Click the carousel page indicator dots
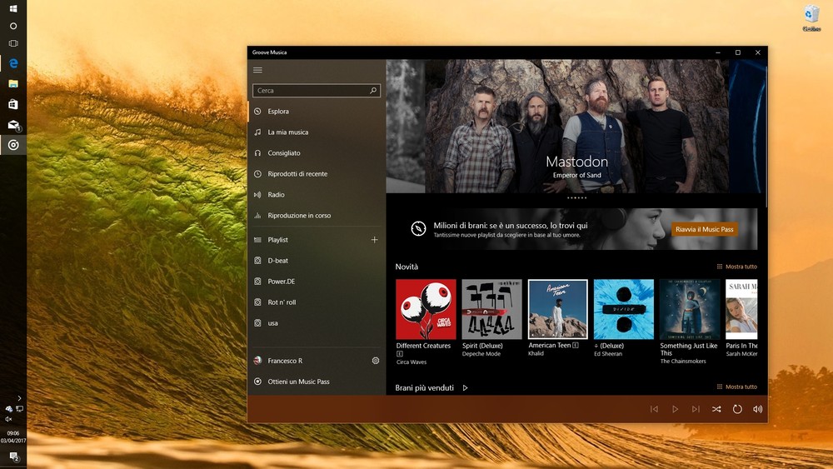The image size is (833, 469). pyautogui.click(x=576, y=198)
